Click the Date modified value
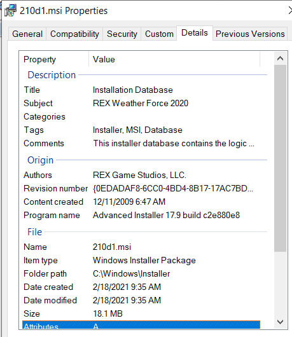 [x=127, y=300]
